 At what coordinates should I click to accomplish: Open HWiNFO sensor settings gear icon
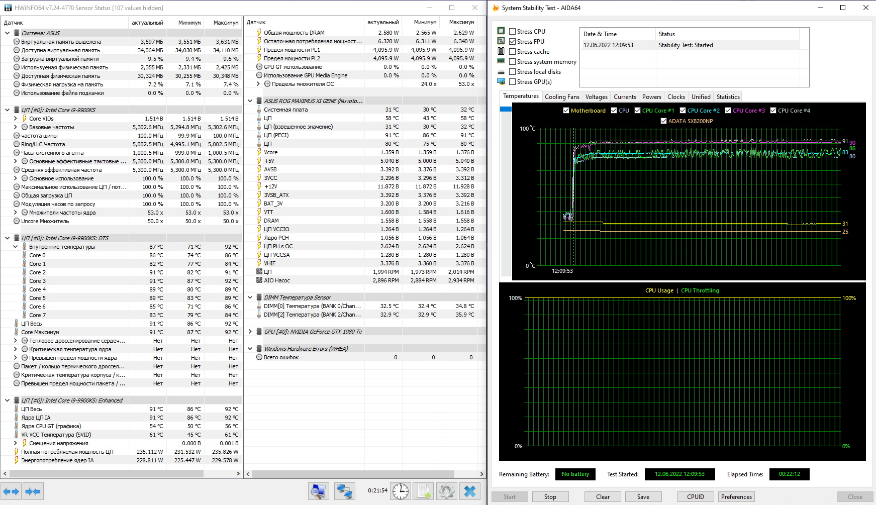tap(446, 491)
